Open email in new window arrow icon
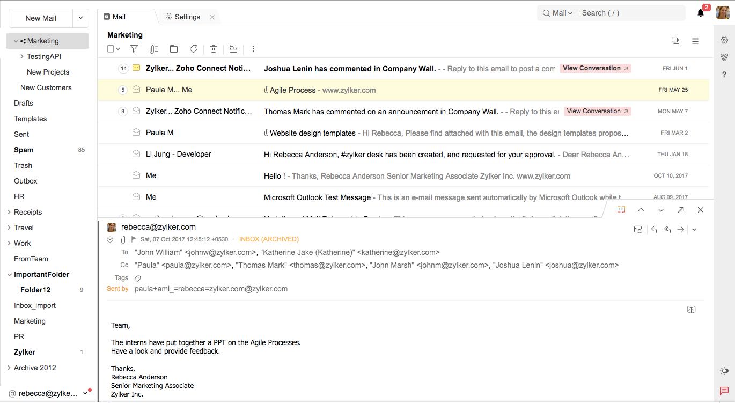The width and height of the screenshot is (735, 403). coord(681,210)
